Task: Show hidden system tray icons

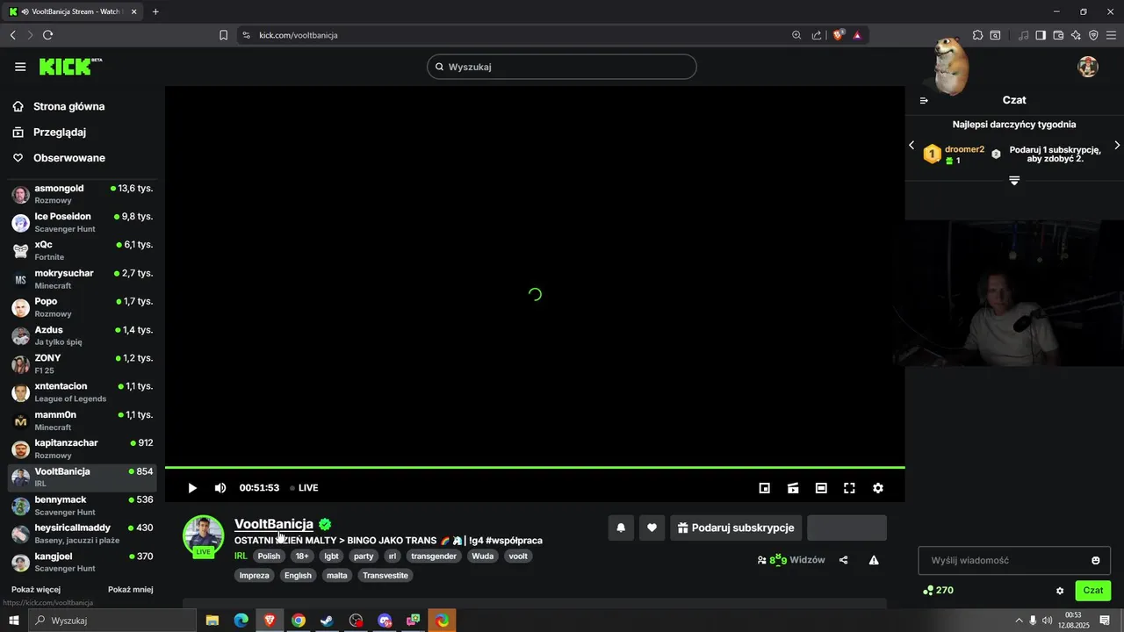Action: [1019, 621]
